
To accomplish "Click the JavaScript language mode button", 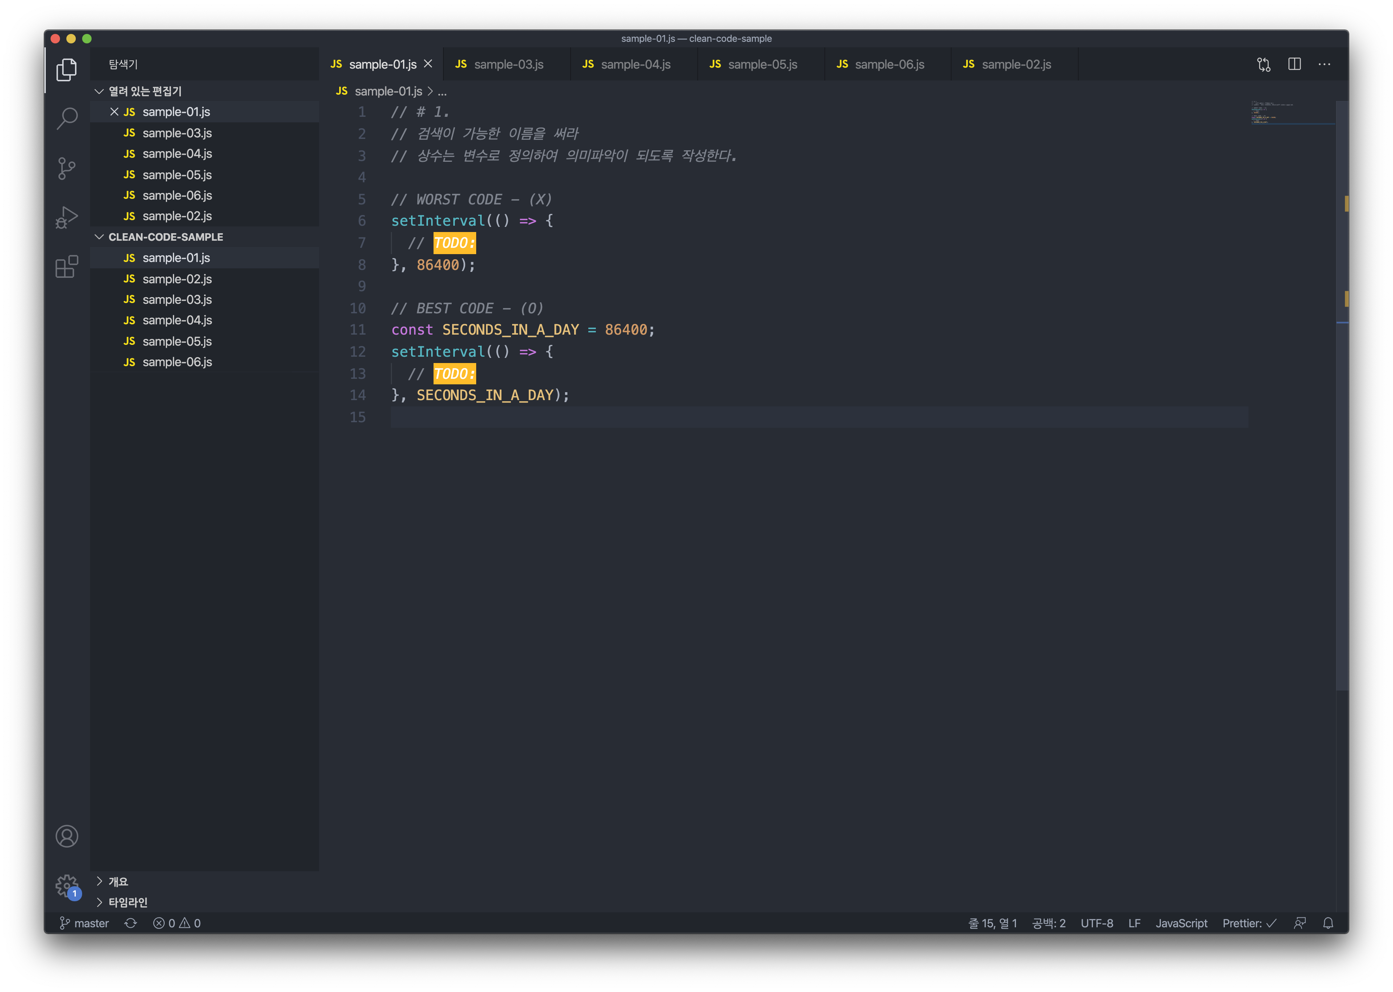I will coord(1181,923).
